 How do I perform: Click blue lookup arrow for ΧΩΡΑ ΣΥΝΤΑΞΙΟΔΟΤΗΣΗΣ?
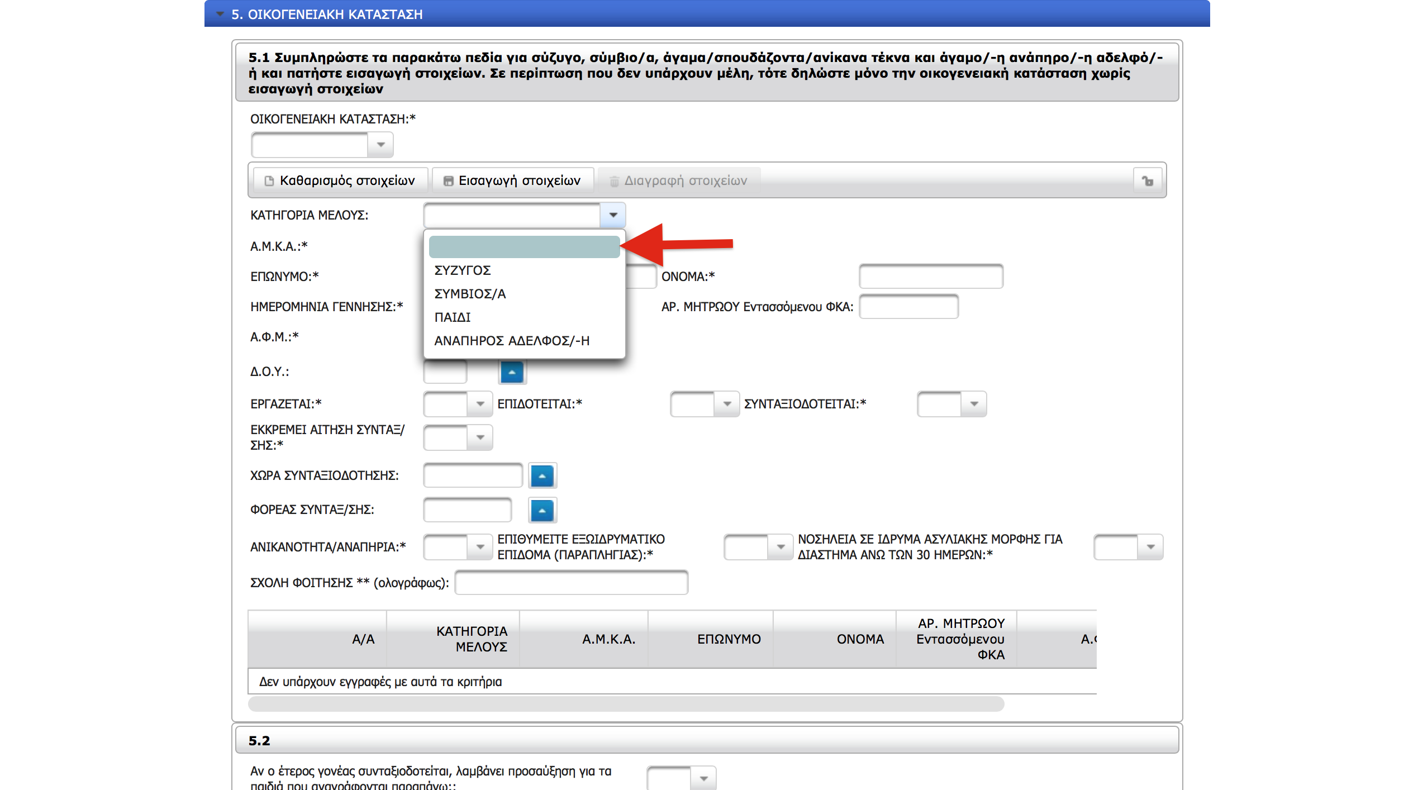click(542, 476)
